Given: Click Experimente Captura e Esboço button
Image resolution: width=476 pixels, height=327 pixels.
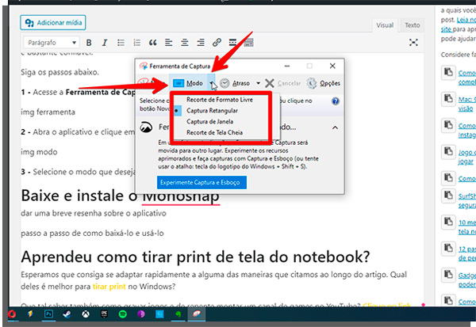Looking at the screenshot, I should [x=202, y=182].
